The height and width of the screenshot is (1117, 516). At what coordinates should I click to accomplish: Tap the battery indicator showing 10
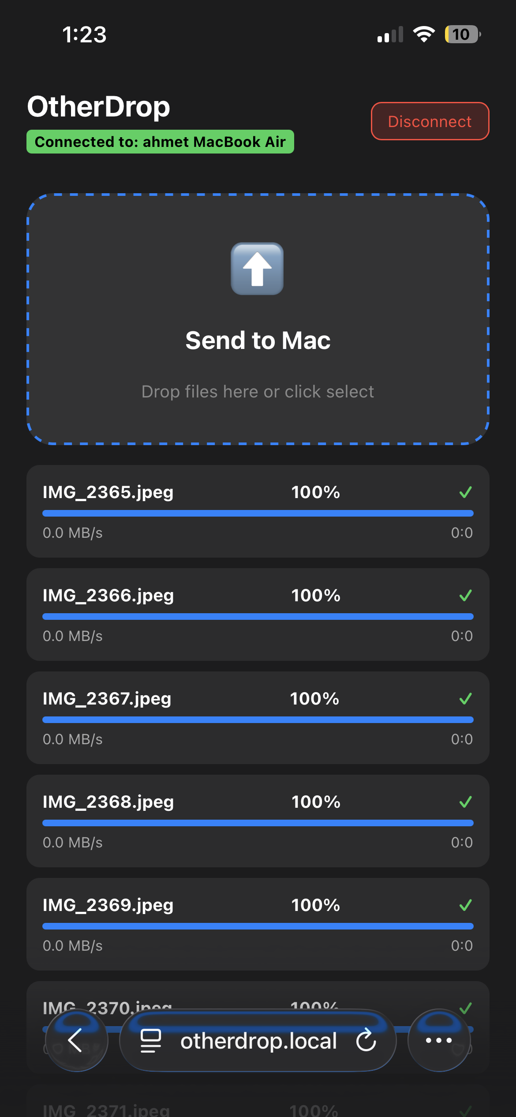(x=462, y=34)
